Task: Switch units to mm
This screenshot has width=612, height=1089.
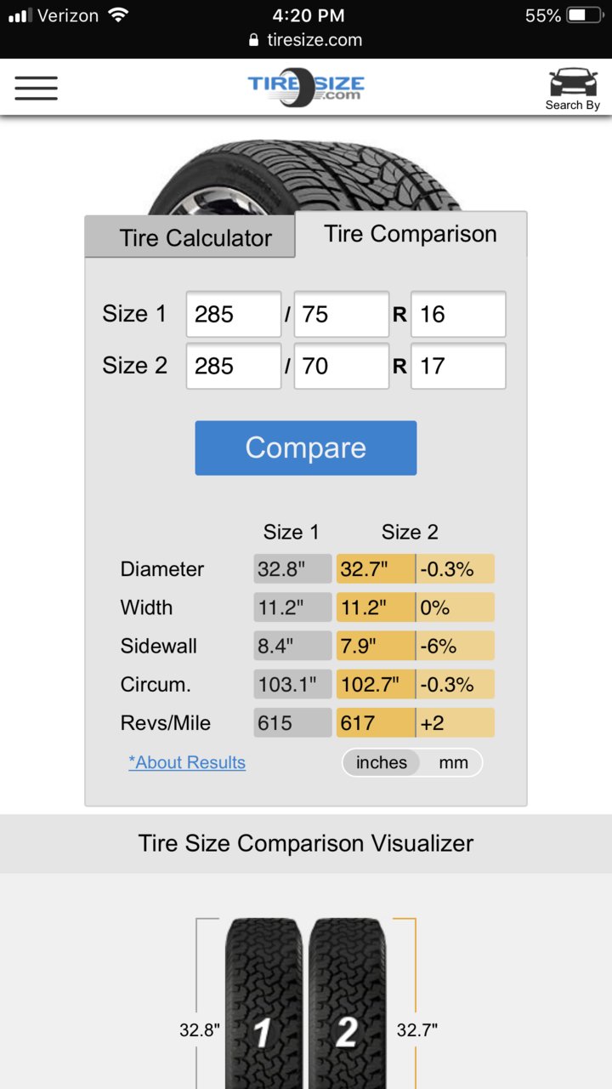Action: click(x=453, y=762)
